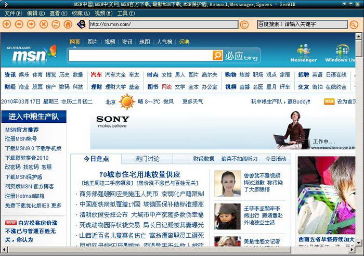Screen dimensions: 364x256
Task: Click vertical scrollbar down arrow
Action: click(x=359, y=243)
